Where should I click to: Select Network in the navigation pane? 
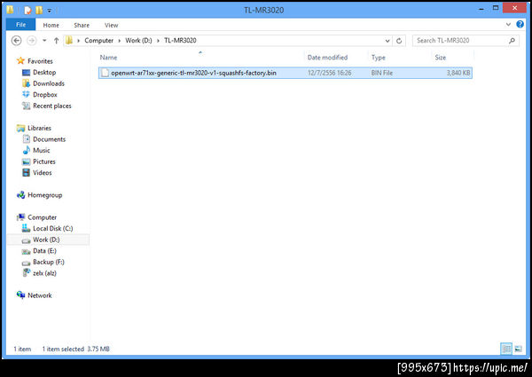[x=40, y=295]
